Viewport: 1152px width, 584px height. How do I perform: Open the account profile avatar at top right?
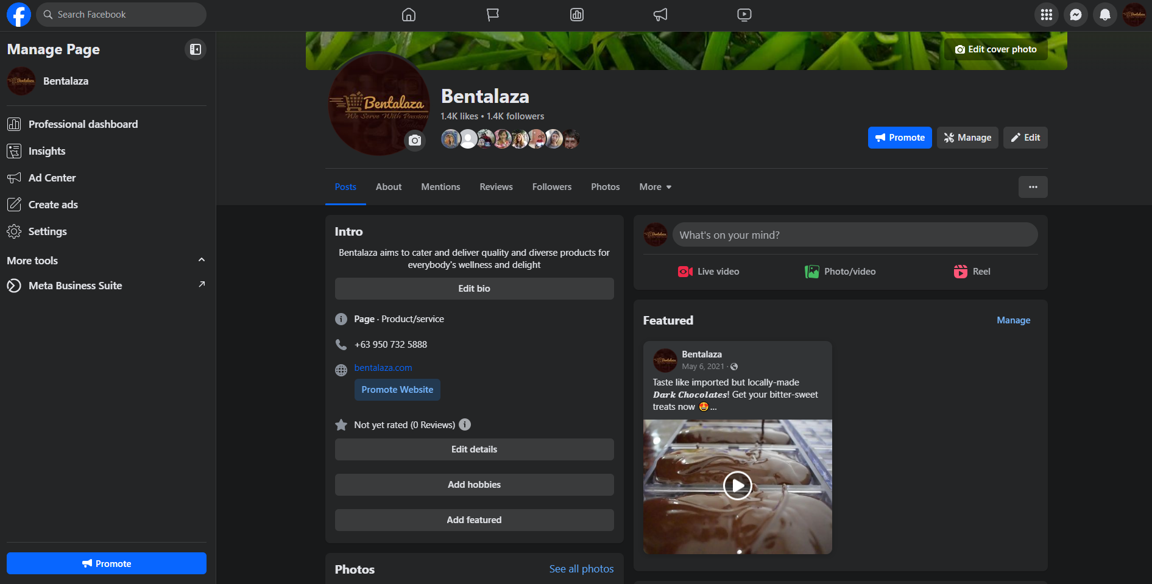[1134, 15]
